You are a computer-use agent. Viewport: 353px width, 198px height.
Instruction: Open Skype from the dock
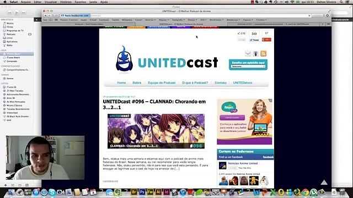tap(52, 193)
